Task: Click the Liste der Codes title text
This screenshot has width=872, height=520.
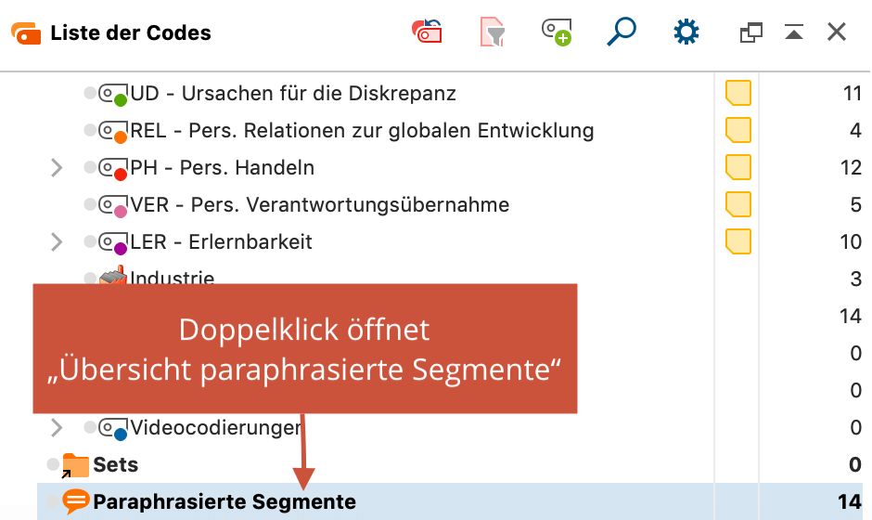Action: pyautogui.click(x=131, y=32)
